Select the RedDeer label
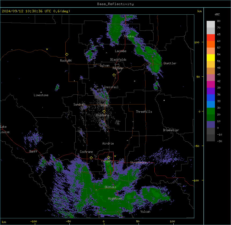Viewport: 231px width, 225px height. pyautogui.click(x=118, y=68)
